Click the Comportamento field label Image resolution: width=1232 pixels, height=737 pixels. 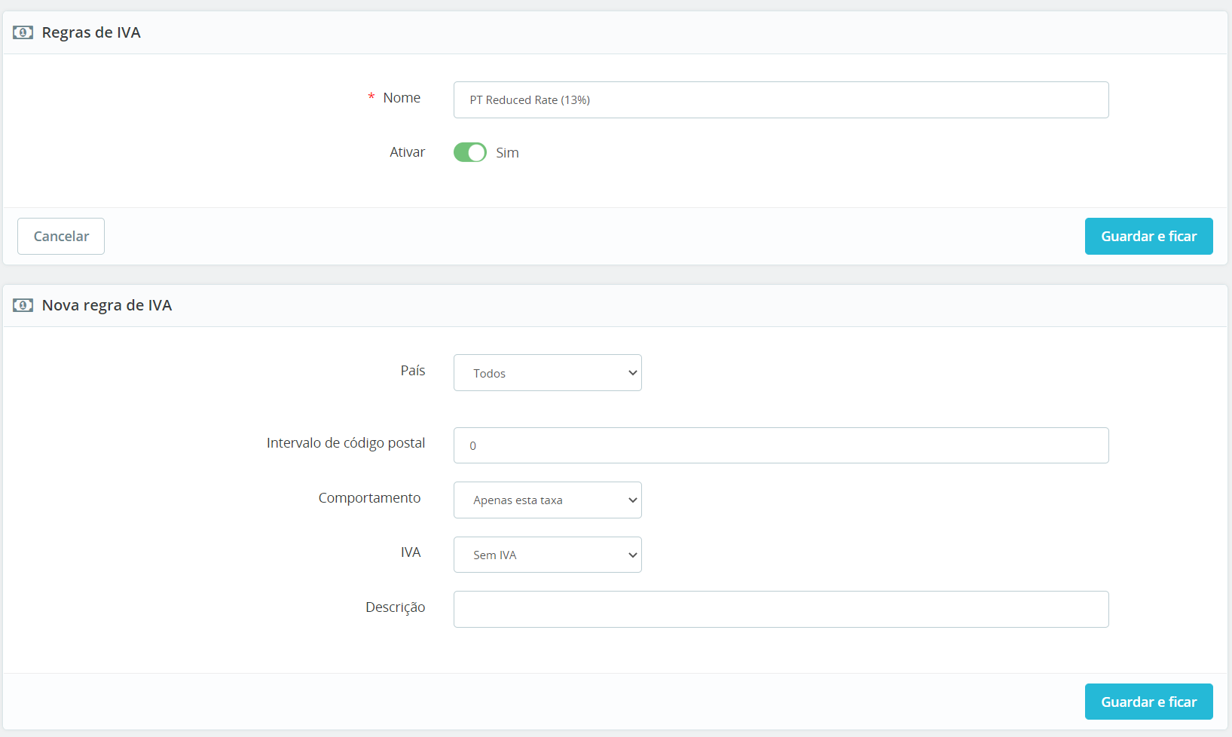click(x=369, y=498)
